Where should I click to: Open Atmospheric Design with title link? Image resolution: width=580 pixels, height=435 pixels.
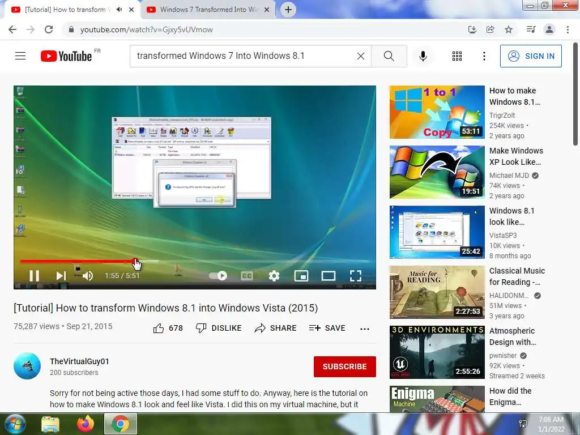point(512,336)
